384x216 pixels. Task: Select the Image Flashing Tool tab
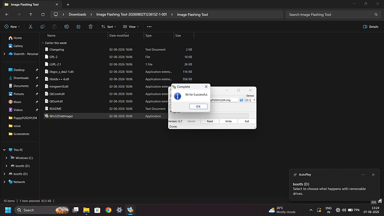coord(31,4)
